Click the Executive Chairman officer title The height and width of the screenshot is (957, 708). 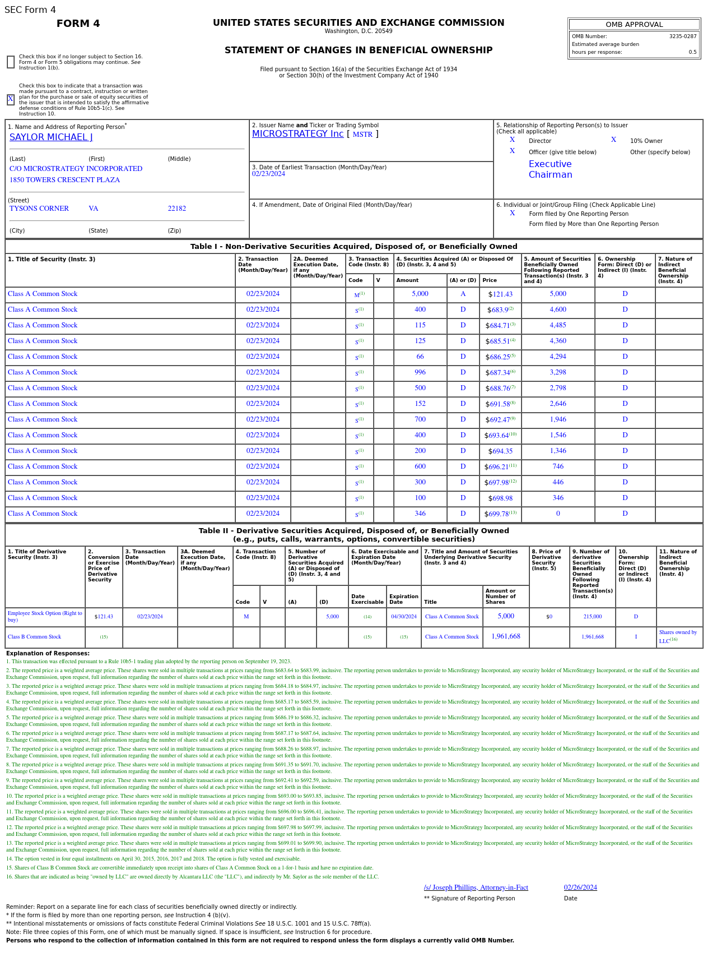coord(551,169)
